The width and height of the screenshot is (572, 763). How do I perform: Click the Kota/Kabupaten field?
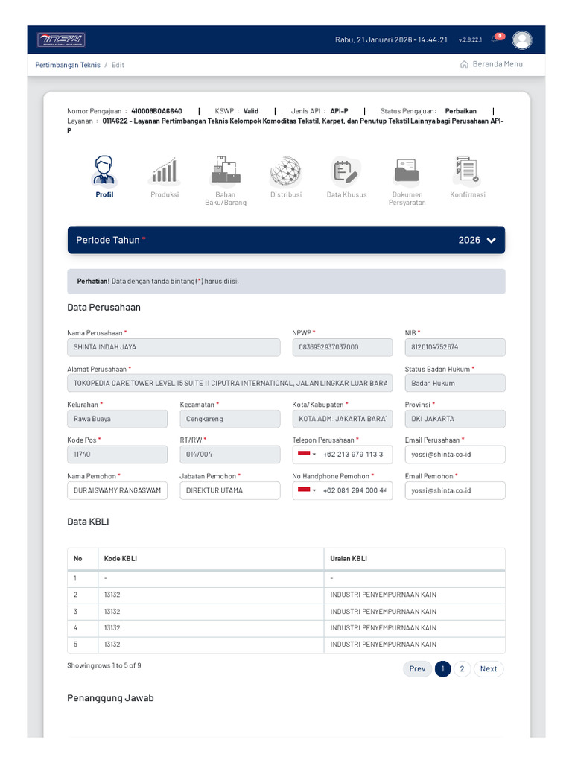(x=343, y=419)
